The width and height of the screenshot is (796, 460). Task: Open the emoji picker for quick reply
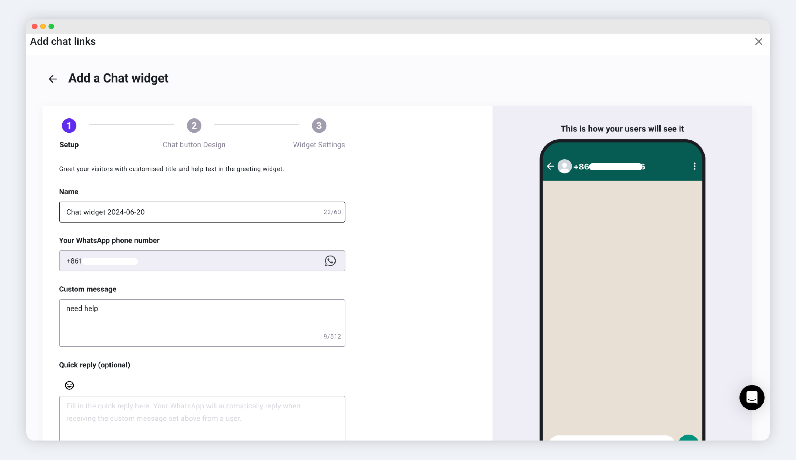70,385
